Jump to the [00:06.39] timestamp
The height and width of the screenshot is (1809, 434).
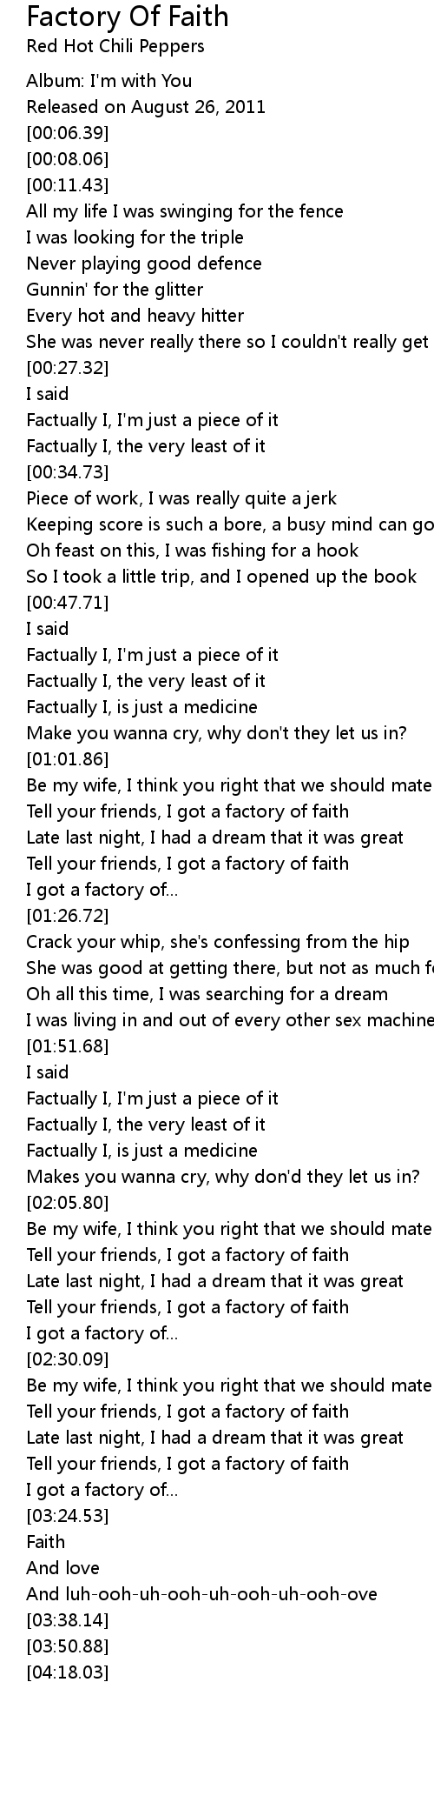68,133
